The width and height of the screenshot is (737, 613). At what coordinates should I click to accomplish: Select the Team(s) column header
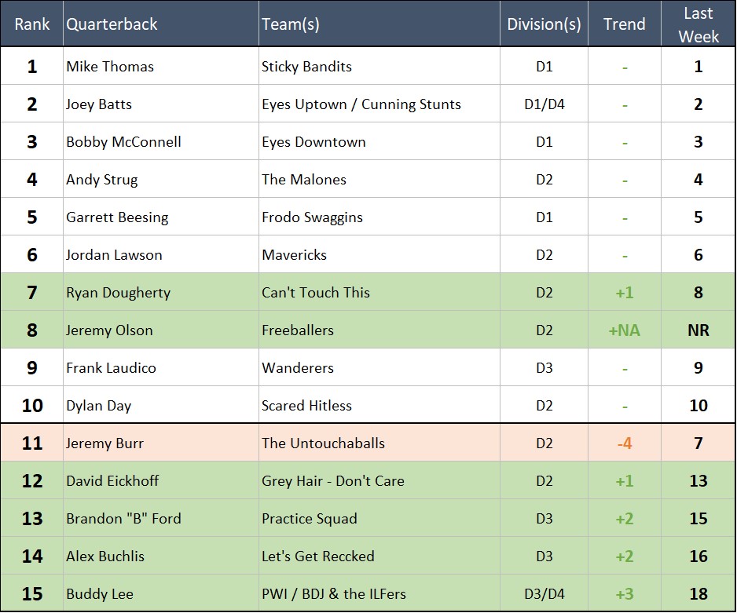[291, 24]
